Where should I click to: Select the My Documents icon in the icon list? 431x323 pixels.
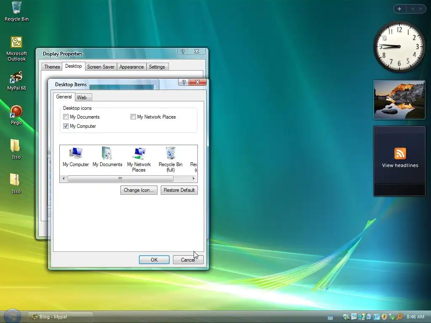click(107, 157)
